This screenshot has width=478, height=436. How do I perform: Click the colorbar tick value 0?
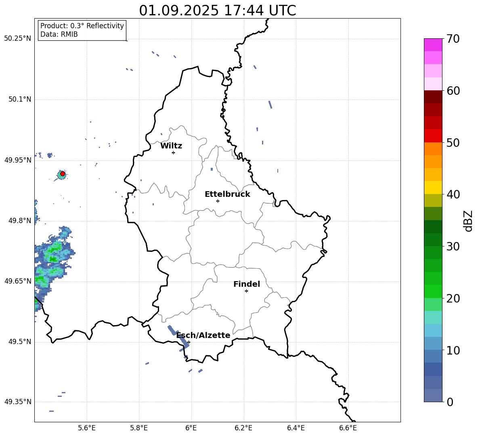point(450,402)
